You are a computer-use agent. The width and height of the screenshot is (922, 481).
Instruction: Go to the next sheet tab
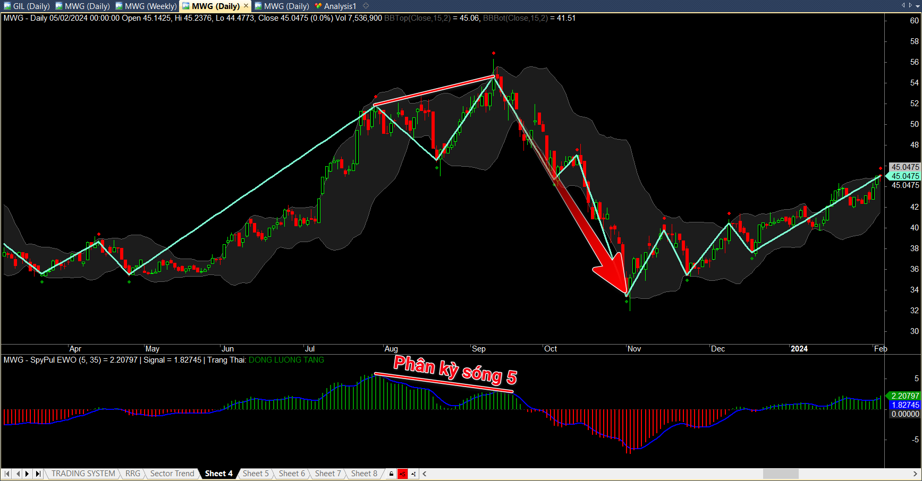(x=28, y=474)
